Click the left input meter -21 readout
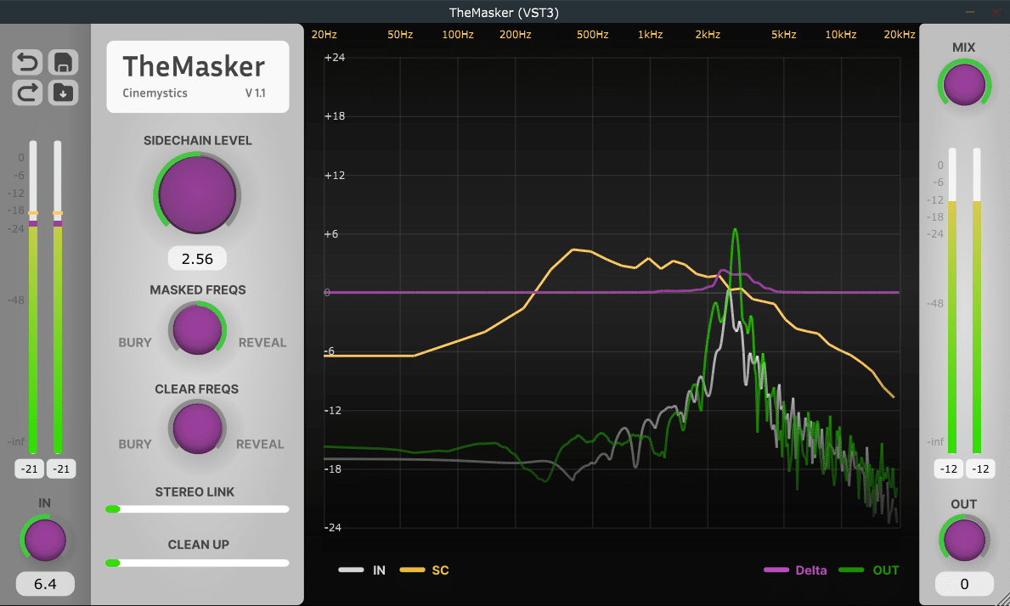Viewport: 1010px width, 606px height. point(29,469)
